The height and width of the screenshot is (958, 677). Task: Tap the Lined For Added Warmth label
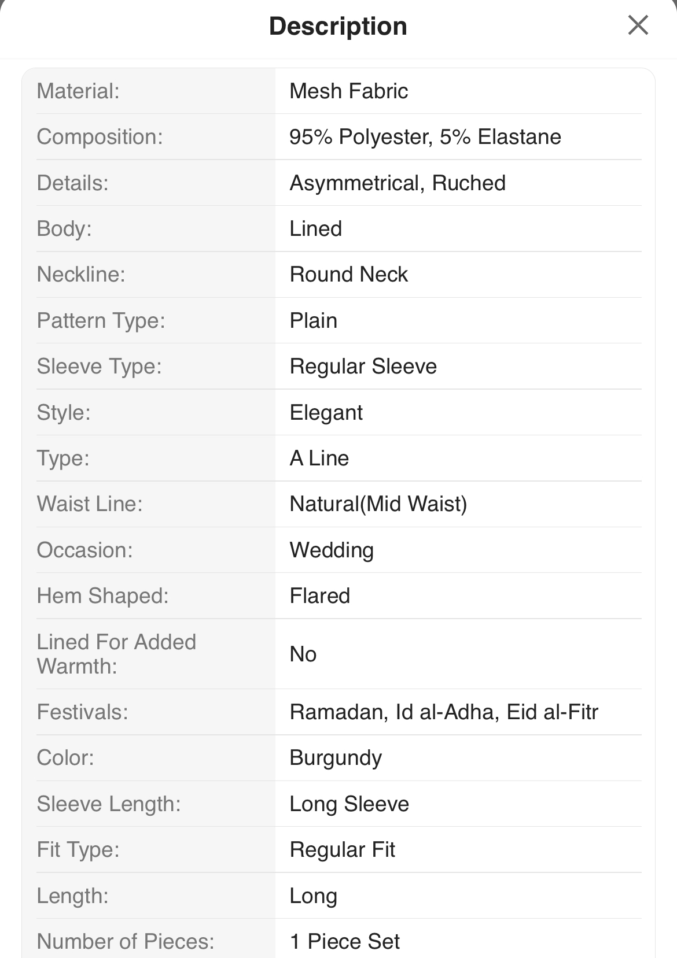(116, 654)
